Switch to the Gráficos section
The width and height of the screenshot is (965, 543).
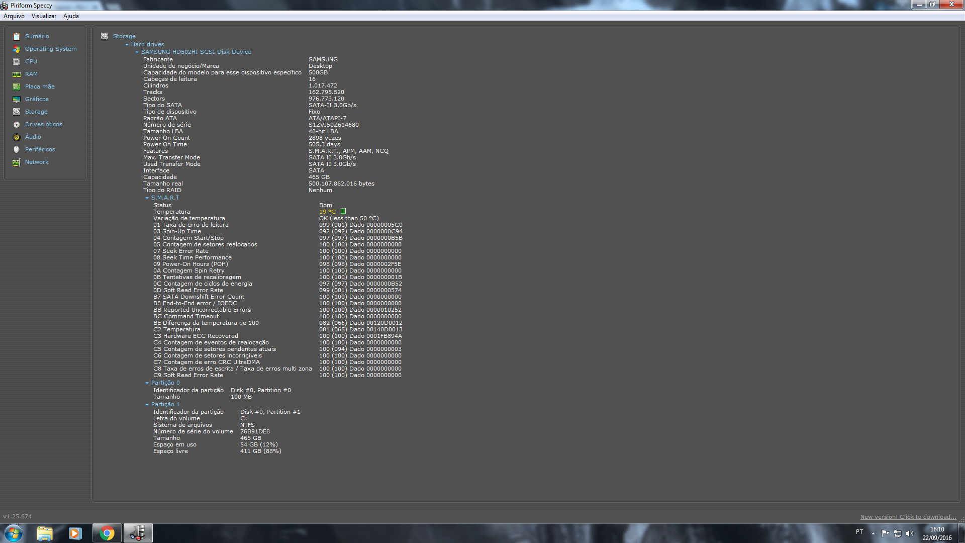[37, 99]
